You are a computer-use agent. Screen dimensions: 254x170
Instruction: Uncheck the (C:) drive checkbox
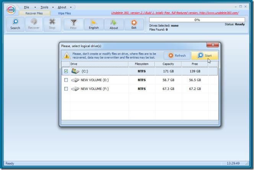click(66, 71)
